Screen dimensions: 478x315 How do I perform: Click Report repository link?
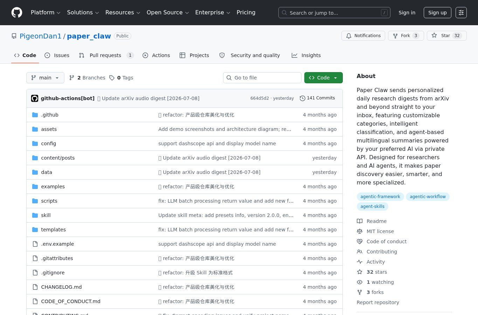[378, 302]
